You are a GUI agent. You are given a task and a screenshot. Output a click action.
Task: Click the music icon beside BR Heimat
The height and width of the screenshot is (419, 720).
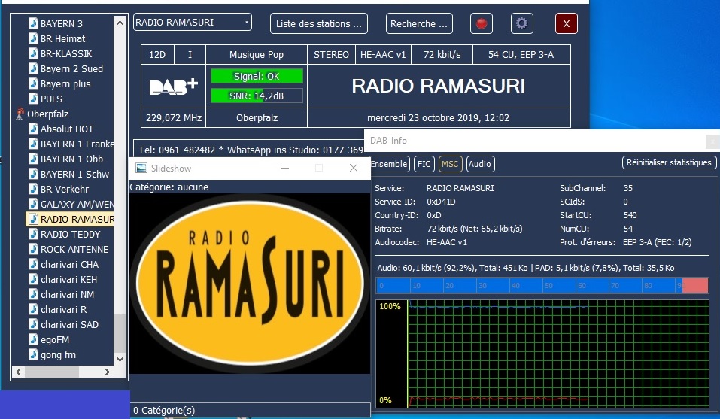(x=33, y=38)
